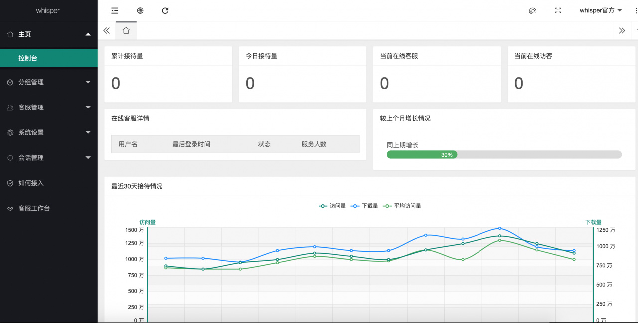Toggle 下载量 series in chart legend
The image size is (638, 323).
point(364,206)
